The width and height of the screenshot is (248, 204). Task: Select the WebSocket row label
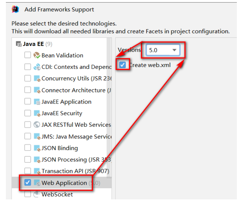(x=57, y=194)
